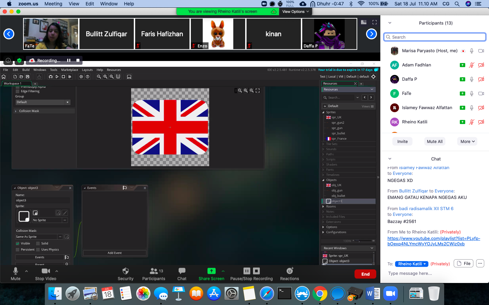
Task: Toggle docks using the laptop-shaped toolbar icon
Action: click(129, 77)
